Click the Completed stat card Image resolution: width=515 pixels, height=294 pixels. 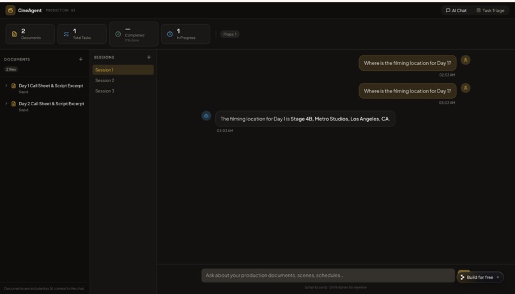point(134,34)
